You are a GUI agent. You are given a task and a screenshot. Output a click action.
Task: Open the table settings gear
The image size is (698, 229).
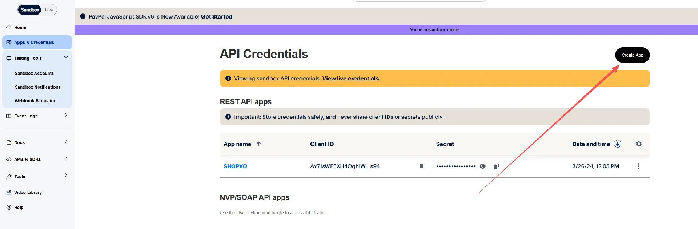[x=639, y=144]
